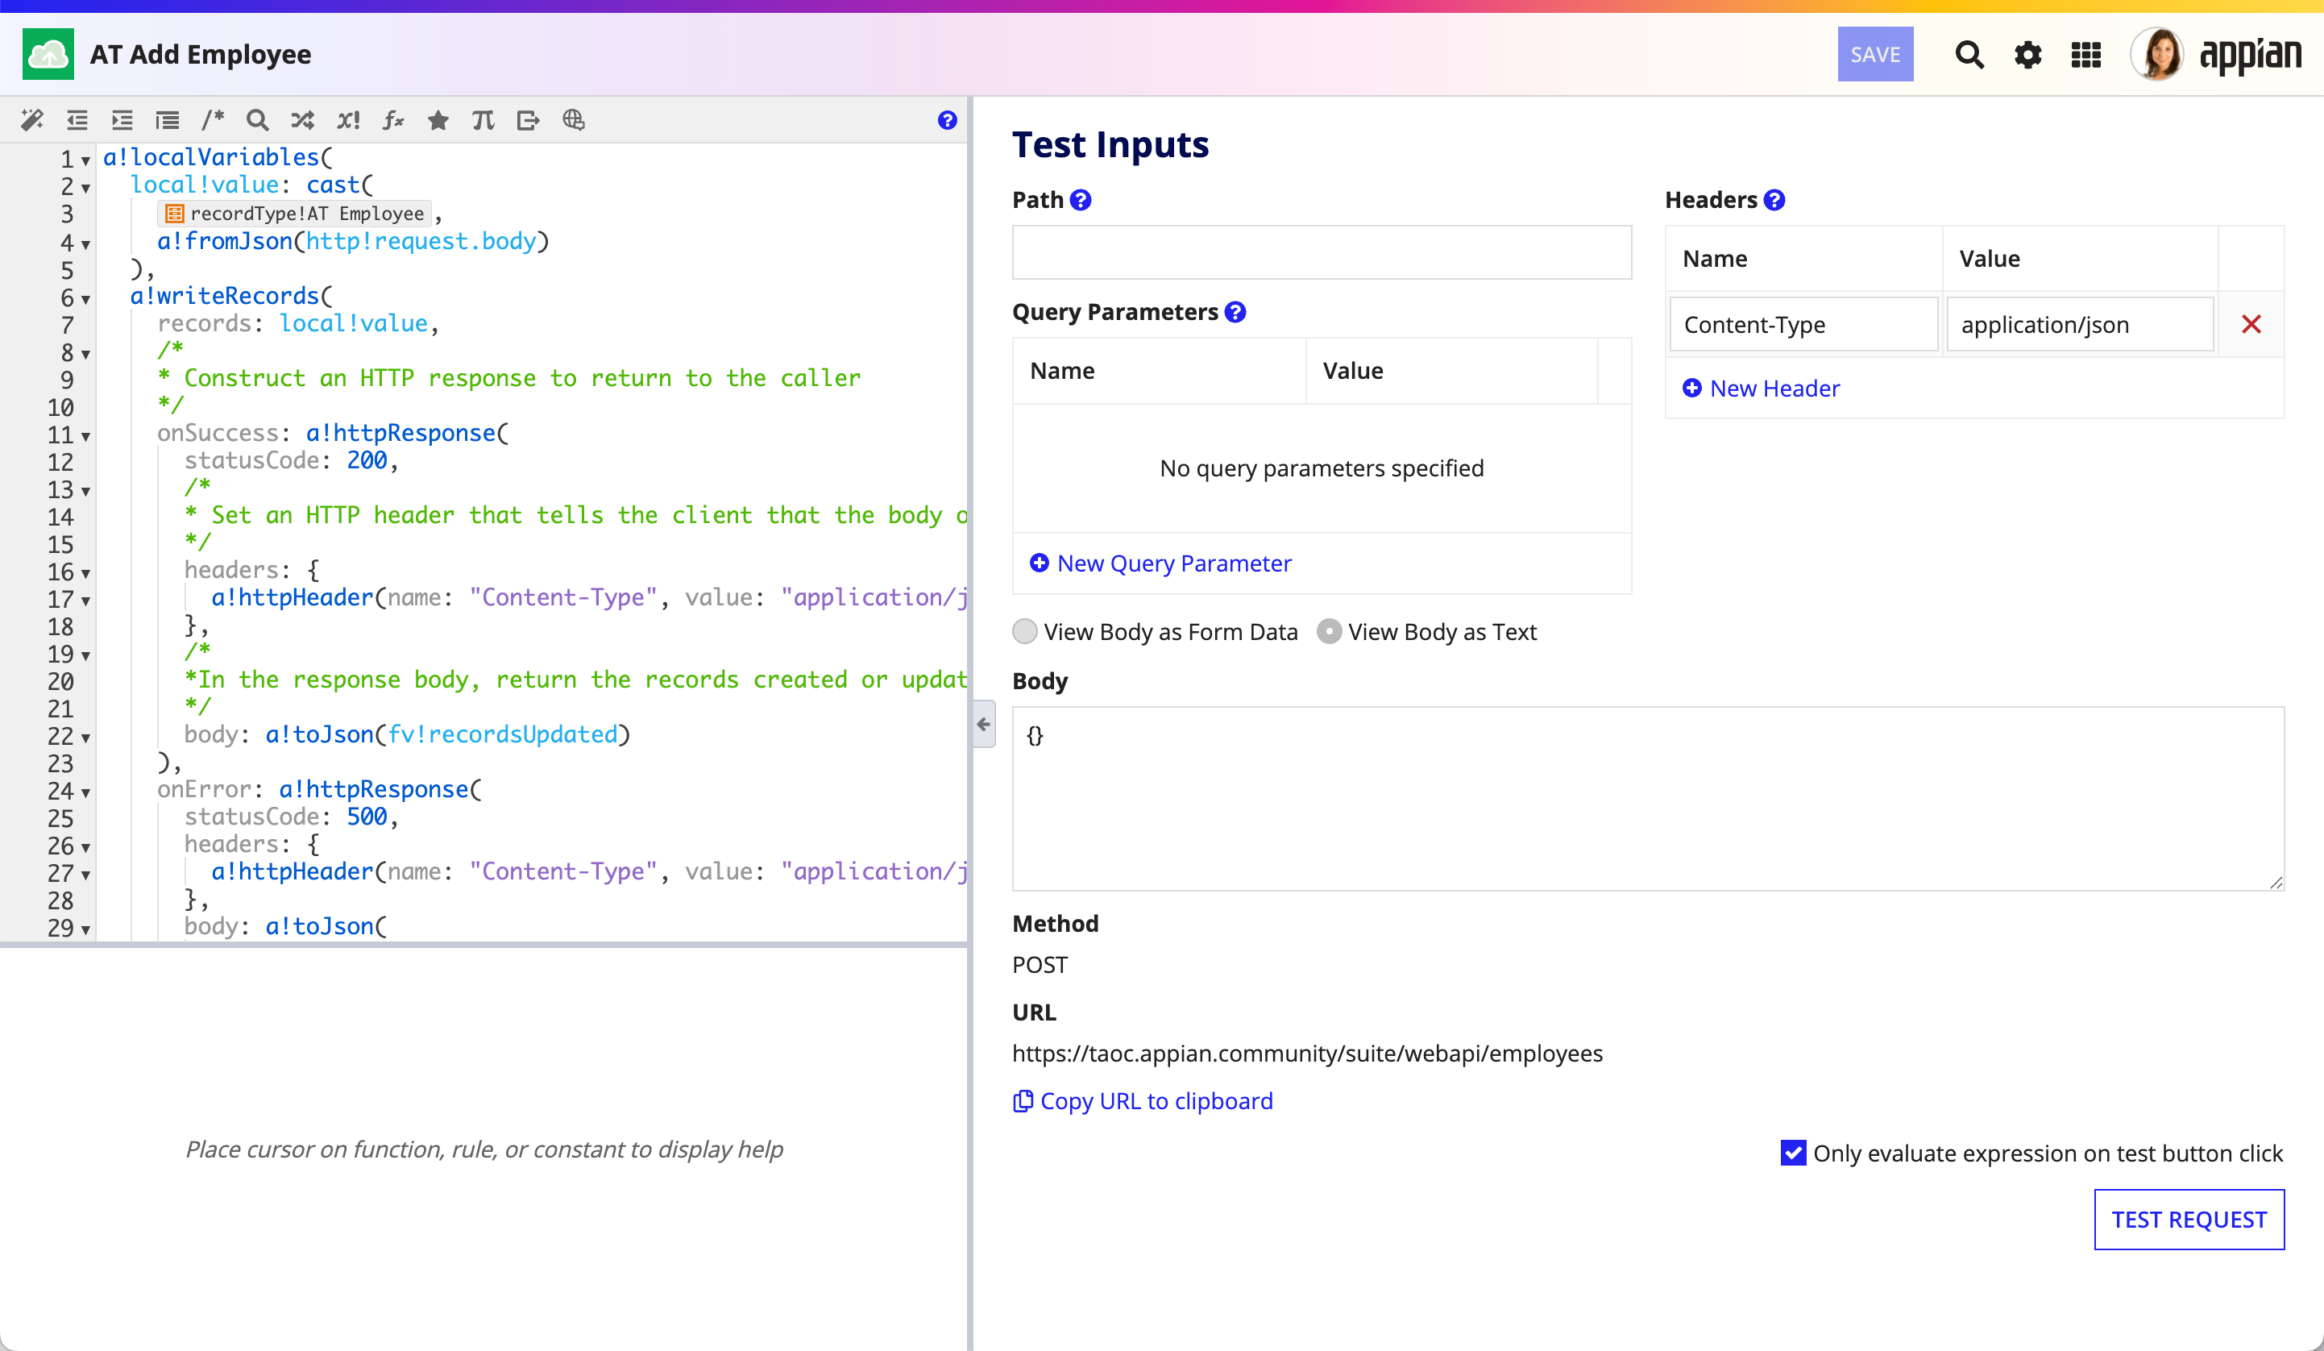Click the body textarea resize grip corner
This screenshot has height=1351, width=2324.
tap(2275, 882)
